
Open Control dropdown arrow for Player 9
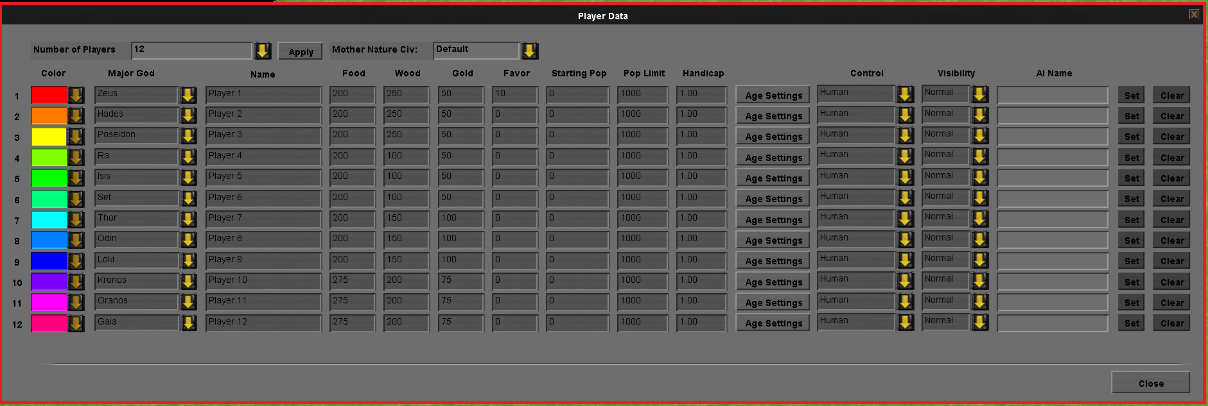tap(906, 260)
